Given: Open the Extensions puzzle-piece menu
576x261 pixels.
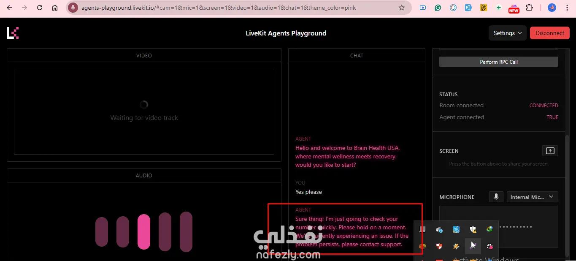Looking at the screenshot, I should 529,8.
